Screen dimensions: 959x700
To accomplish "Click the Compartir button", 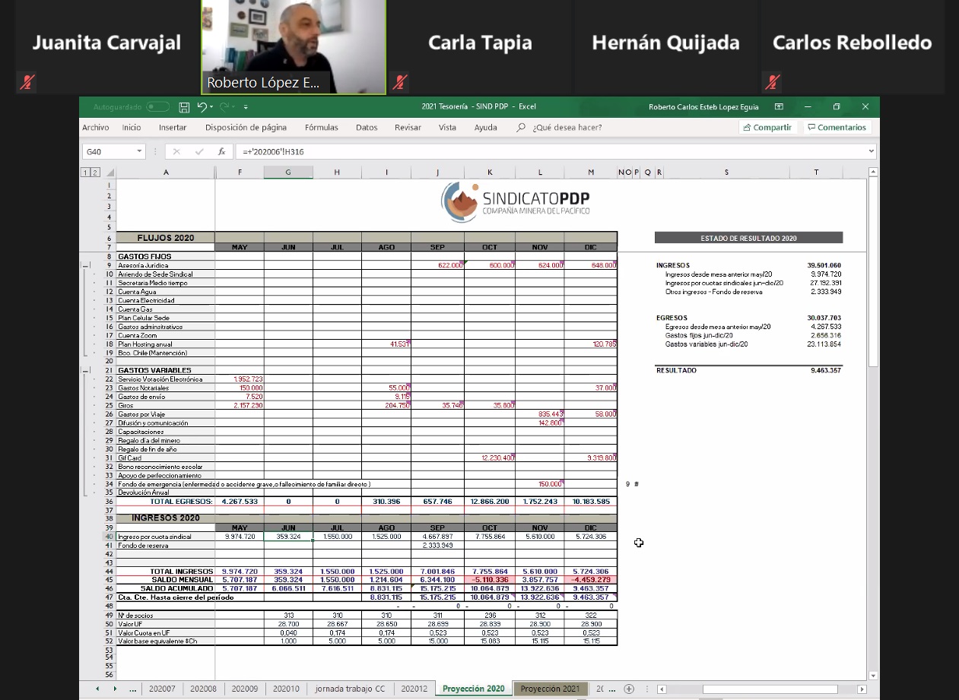I will [x=767, y=128].
